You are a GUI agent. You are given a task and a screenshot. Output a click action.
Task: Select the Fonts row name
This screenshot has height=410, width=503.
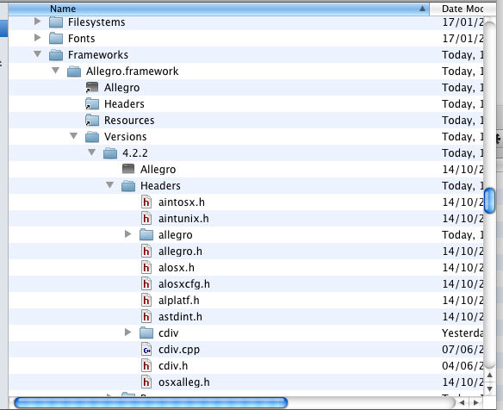[x=82, y=39]
